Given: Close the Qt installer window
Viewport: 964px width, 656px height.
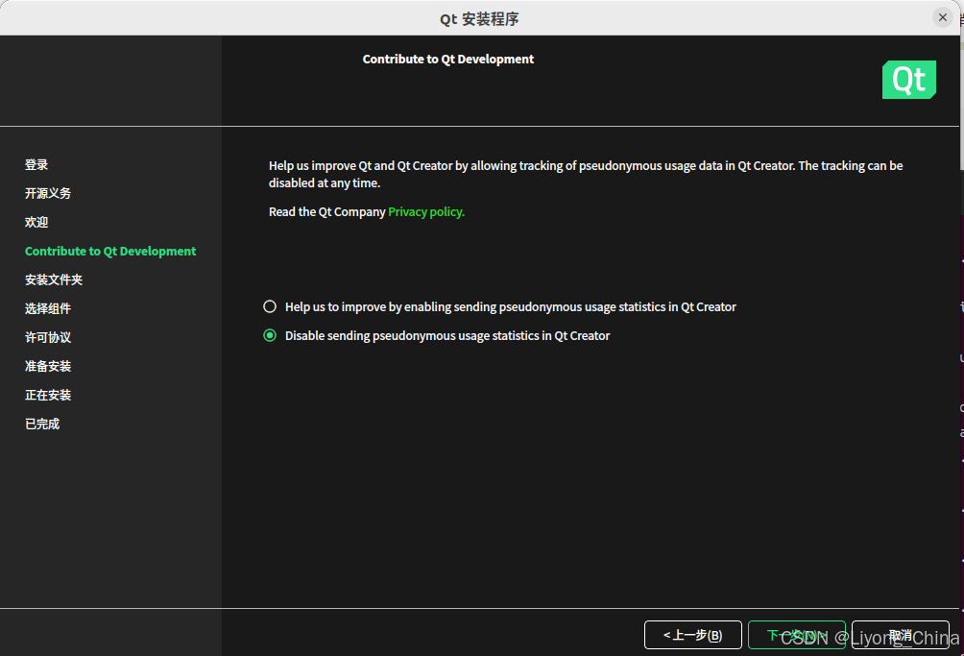Looking at the screenshot, I should (x=943, y=17).
